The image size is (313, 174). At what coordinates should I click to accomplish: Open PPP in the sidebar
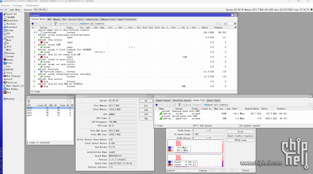[x=8, y=34]
